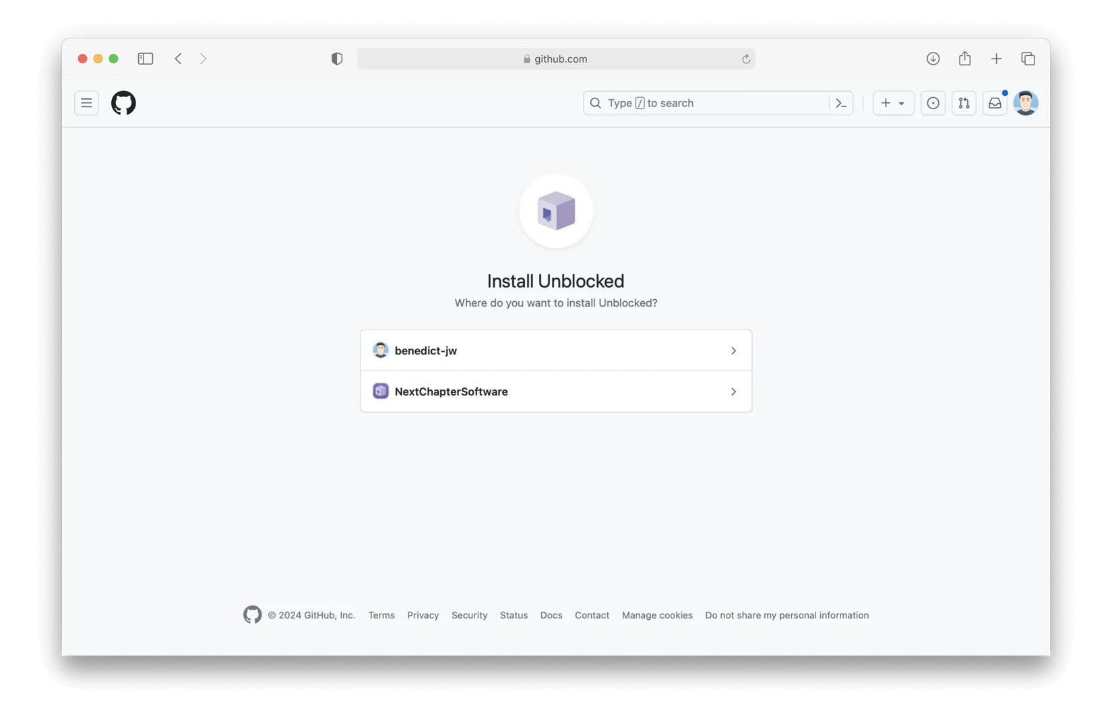Toggle the Safari sidebar

[x=145, y=59]
